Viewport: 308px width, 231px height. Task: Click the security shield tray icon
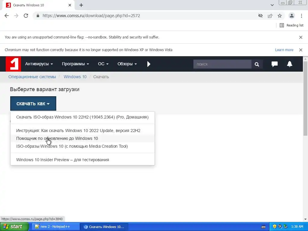275,227
